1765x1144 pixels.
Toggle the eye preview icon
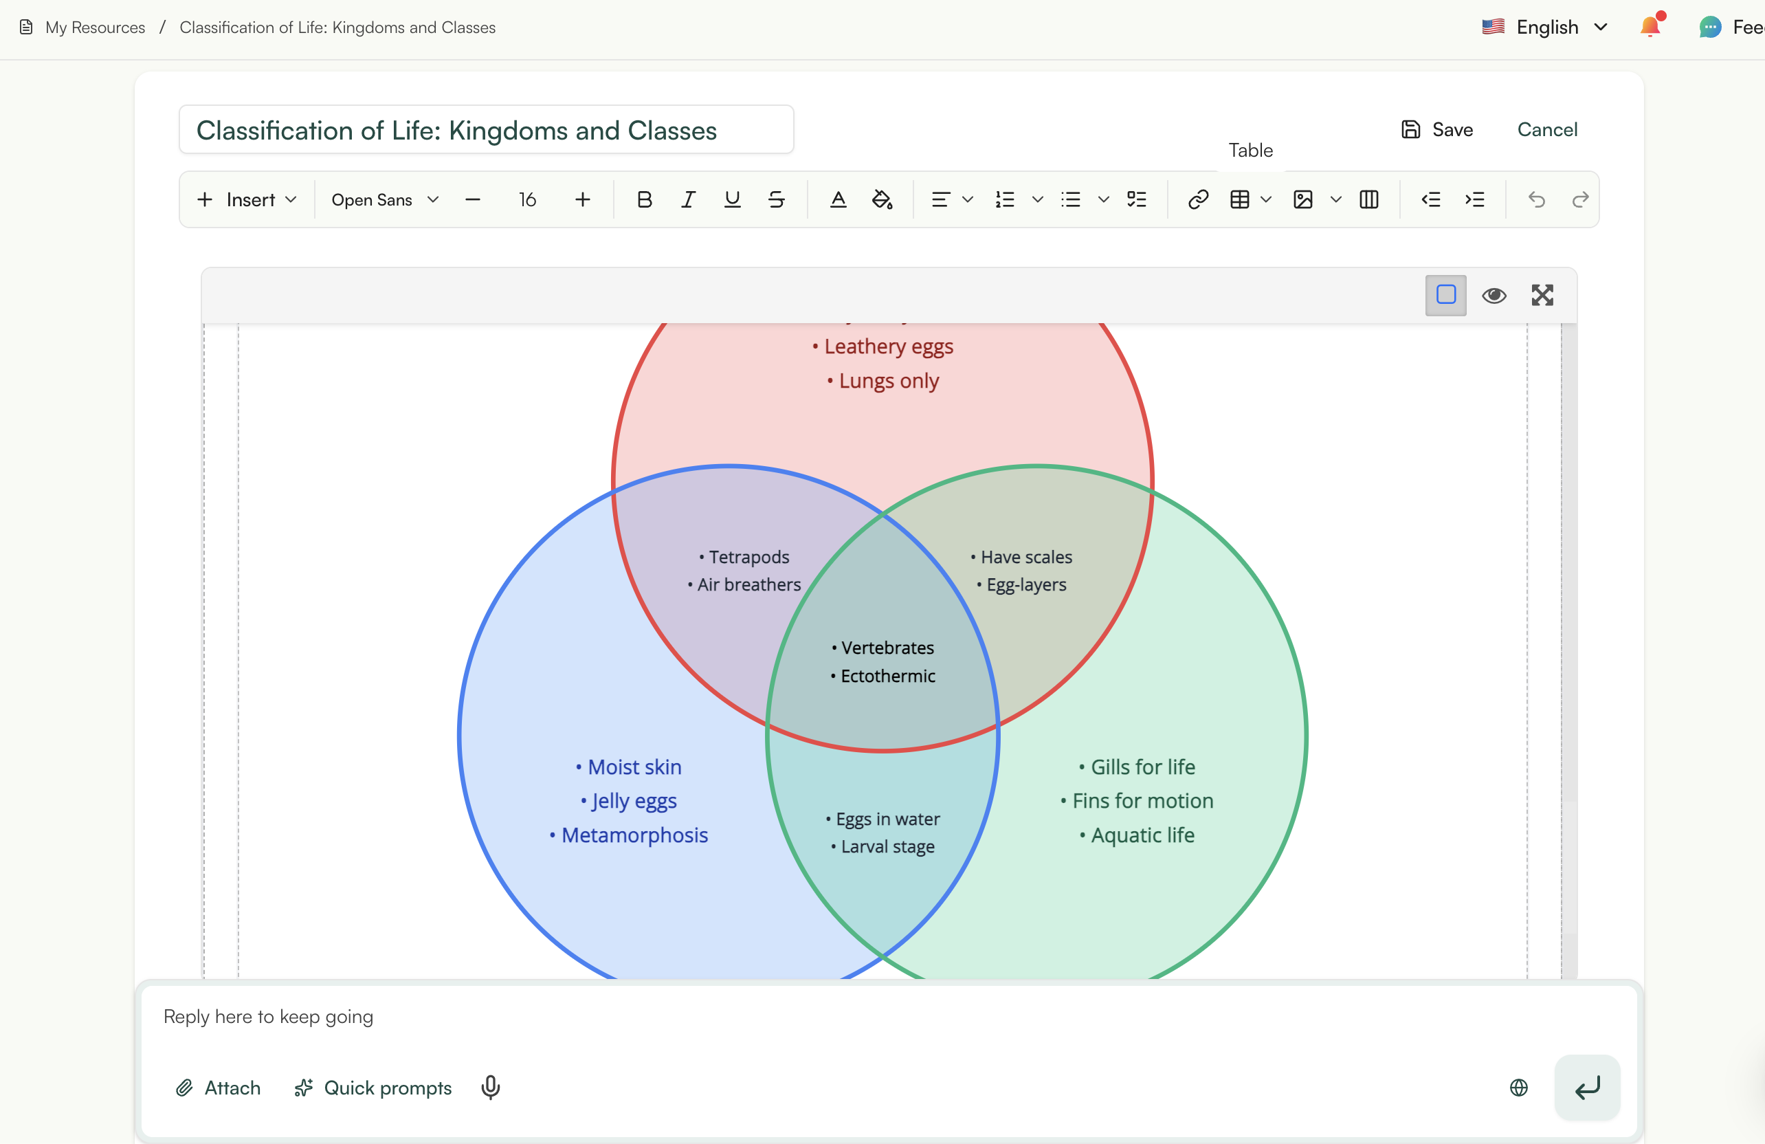click(x=1494, y=295)
